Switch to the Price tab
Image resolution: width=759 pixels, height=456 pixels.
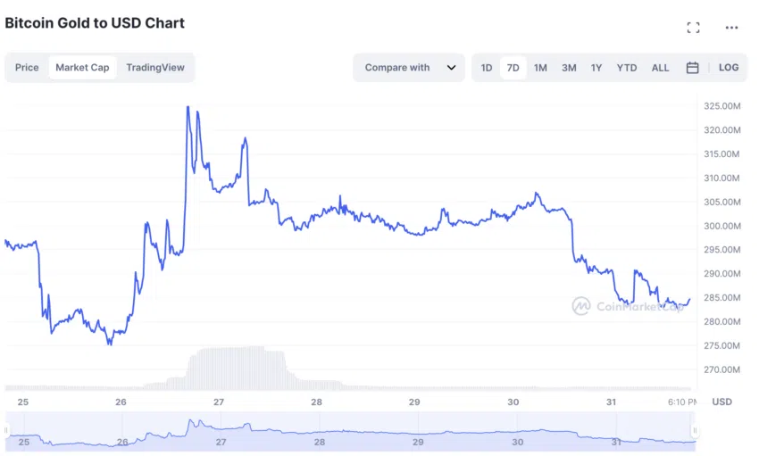pos(27,68)
